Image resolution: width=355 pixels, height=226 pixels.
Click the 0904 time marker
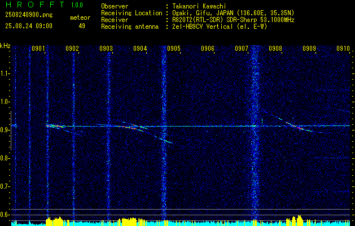(140, 48)
